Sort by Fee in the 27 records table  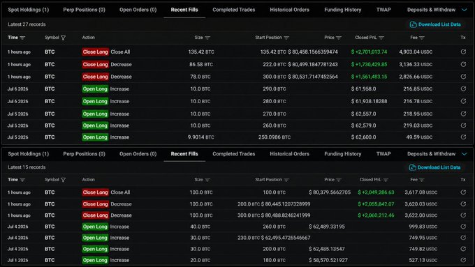point(422,38)
